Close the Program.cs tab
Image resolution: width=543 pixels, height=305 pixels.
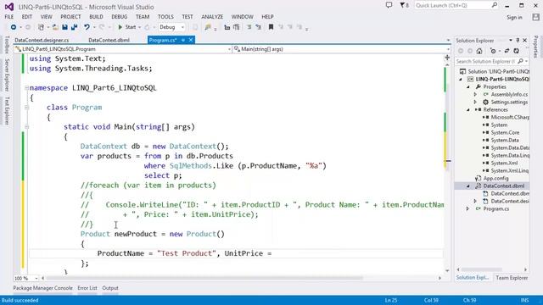pyautogui.click(x=190, y=40)
